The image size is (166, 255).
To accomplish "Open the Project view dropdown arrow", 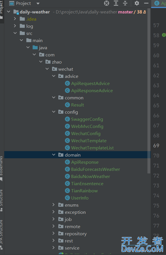I will click(x=38, y=3).
